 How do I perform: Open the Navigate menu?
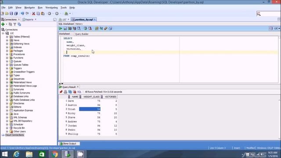tap(29, 8)
